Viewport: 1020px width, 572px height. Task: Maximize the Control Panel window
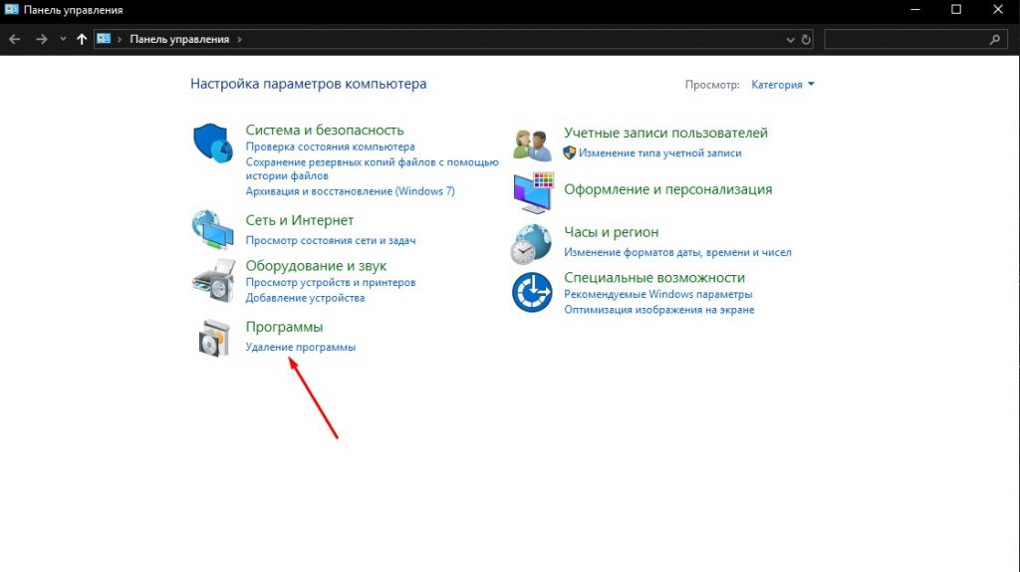[x=956, y=10]
